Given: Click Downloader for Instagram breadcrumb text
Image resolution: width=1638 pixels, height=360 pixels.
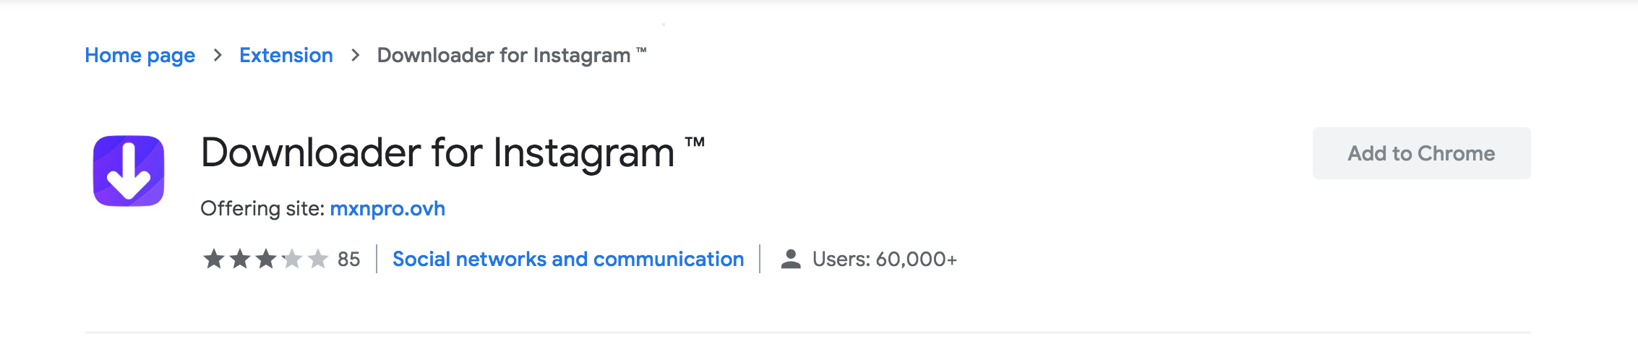Looking at the screenshot, I should coord(512,55).
